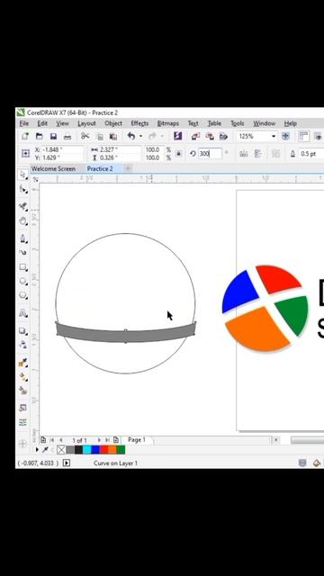Screen dimensions: 324x576
Task: Click the Export icon
Action: [x=210, y=136]
